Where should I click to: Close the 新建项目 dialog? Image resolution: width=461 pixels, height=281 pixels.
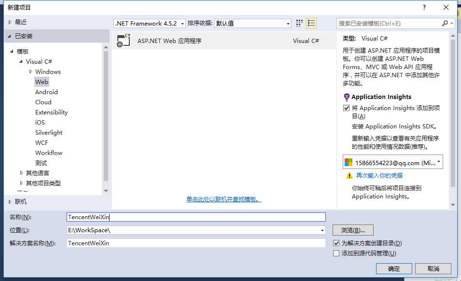tap(446, 7)
